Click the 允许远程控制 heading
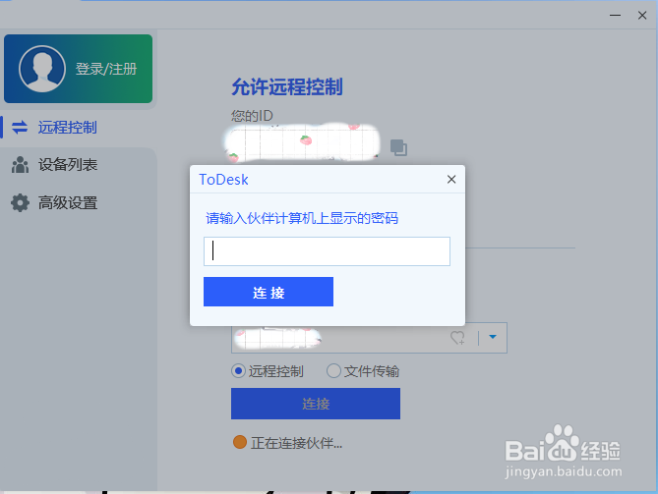The width and height of the screenshot is (658, 494). 287,87
